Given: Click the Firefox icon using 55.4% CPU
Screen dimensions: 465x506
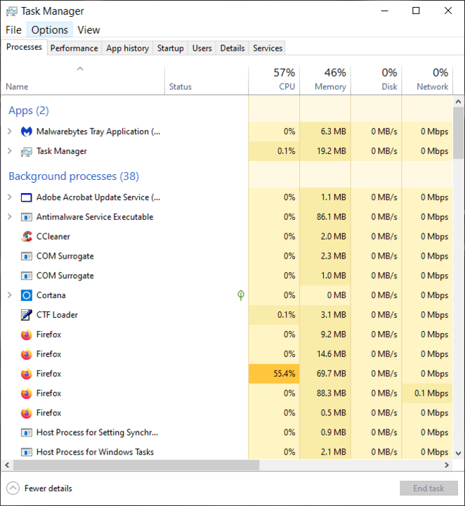Looking at the screenshot, I should tap(27, 374).
